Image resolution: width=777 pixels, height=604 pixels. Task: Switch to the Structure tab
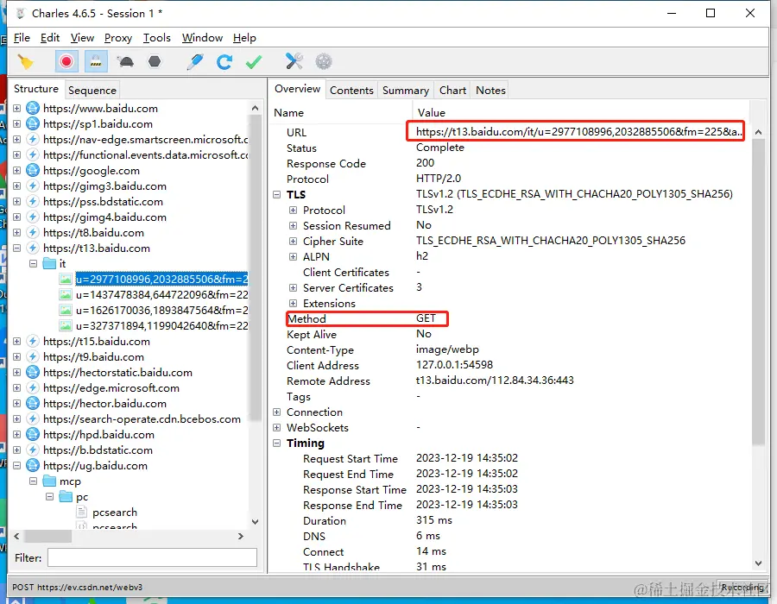tap(36, 89)
